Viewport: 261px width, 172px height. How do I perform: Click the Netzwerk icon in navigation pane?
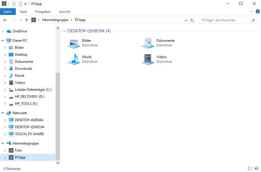[x=9, y=113]
